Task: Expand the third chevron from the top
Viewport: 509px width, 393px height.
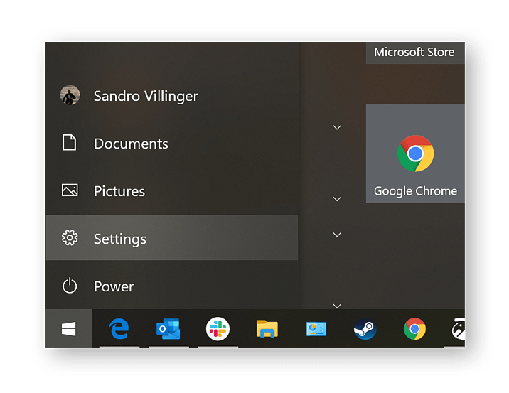Action: pyautogui.click(x=337, y=235)
